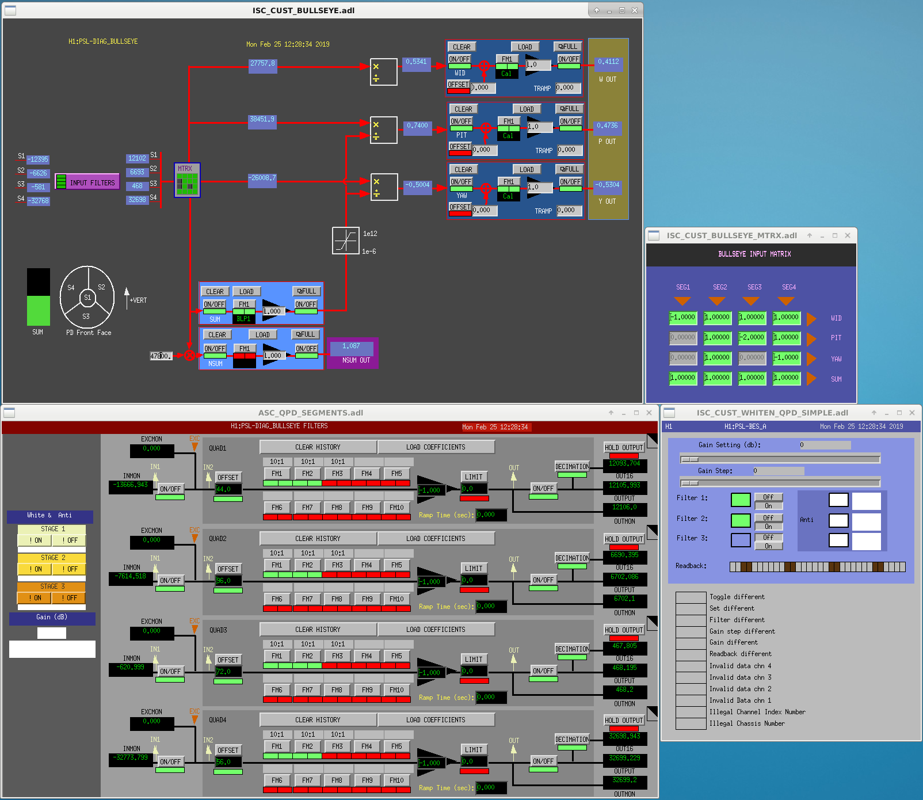Image resolution: width=923 pixels, height=800 pixels.
Task: Expand the FULL view of SUM filter
Action: click(x=307, y=291)
